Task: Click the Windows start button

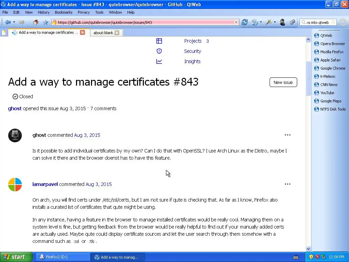Action: [16, 257]
